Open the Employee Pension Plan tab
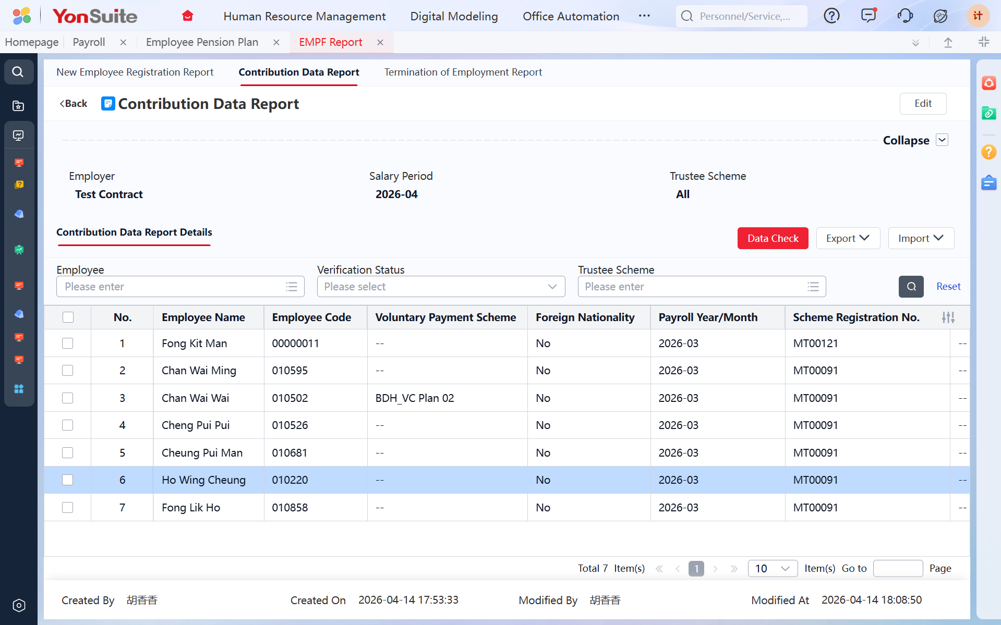 202,42
